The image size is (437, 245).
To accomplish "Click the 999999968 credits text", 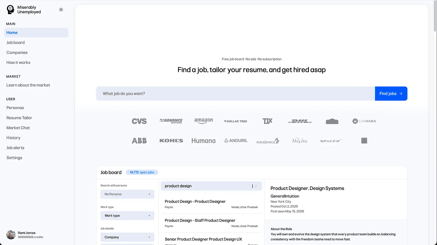I will click(x=31, y=237).
